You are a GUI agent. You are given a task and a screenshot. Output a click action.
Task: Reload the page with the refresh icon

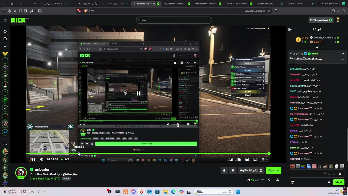(x=333, y=11)
